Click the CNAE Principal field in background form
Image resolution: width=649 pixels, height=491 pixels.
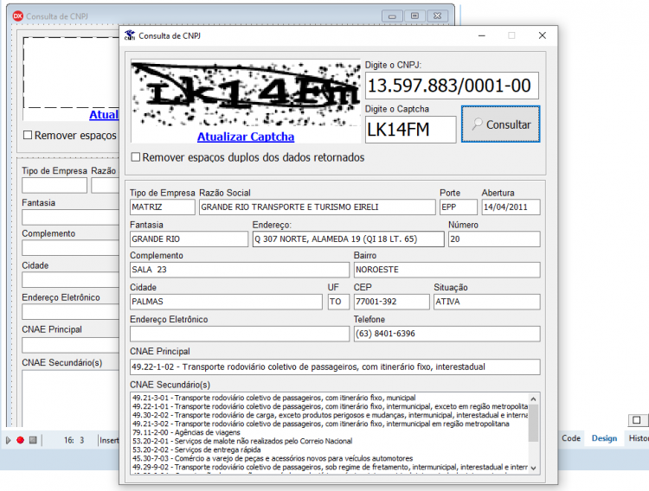pyautogui.click(x=70, y=345)
